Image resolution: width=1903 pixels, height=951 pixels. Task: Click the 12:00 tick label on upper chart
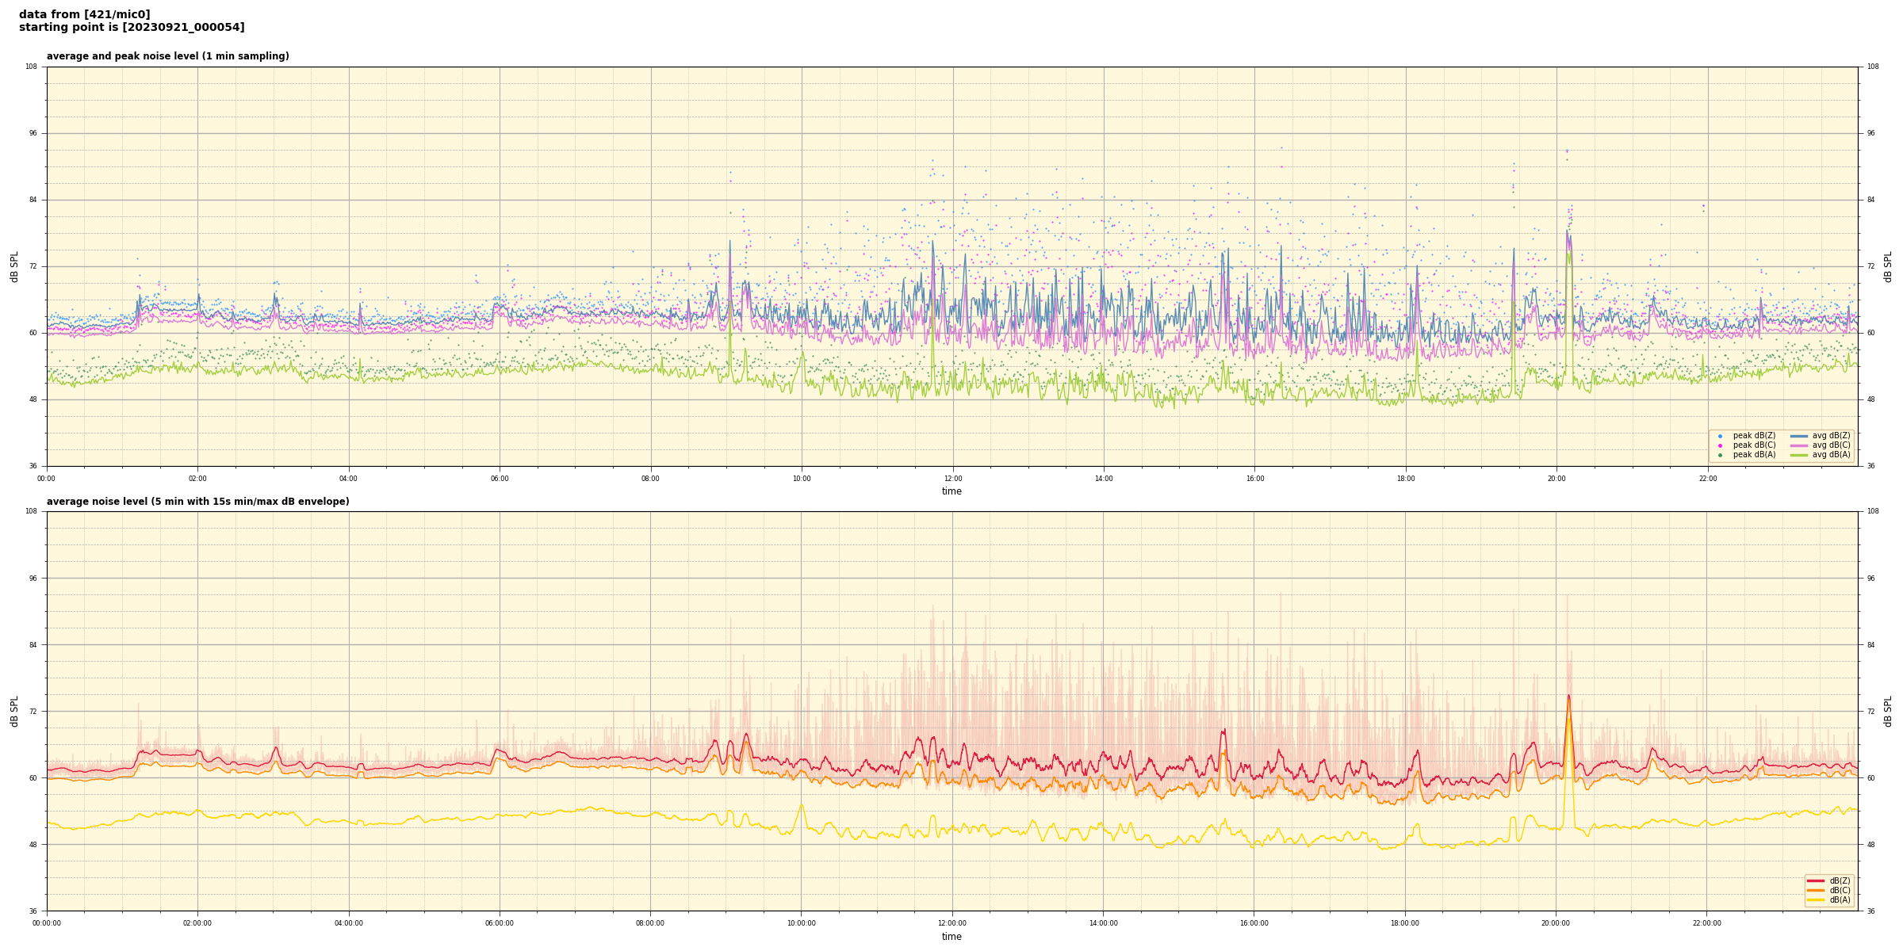[x=952, y=479]
